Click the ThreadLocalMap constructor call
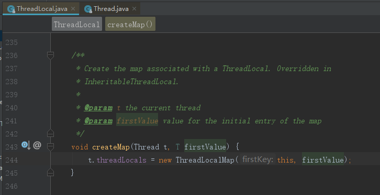Image resolution: width=380 pixels, height=195 pixels. pyautogui.click(x=205, y=160)
